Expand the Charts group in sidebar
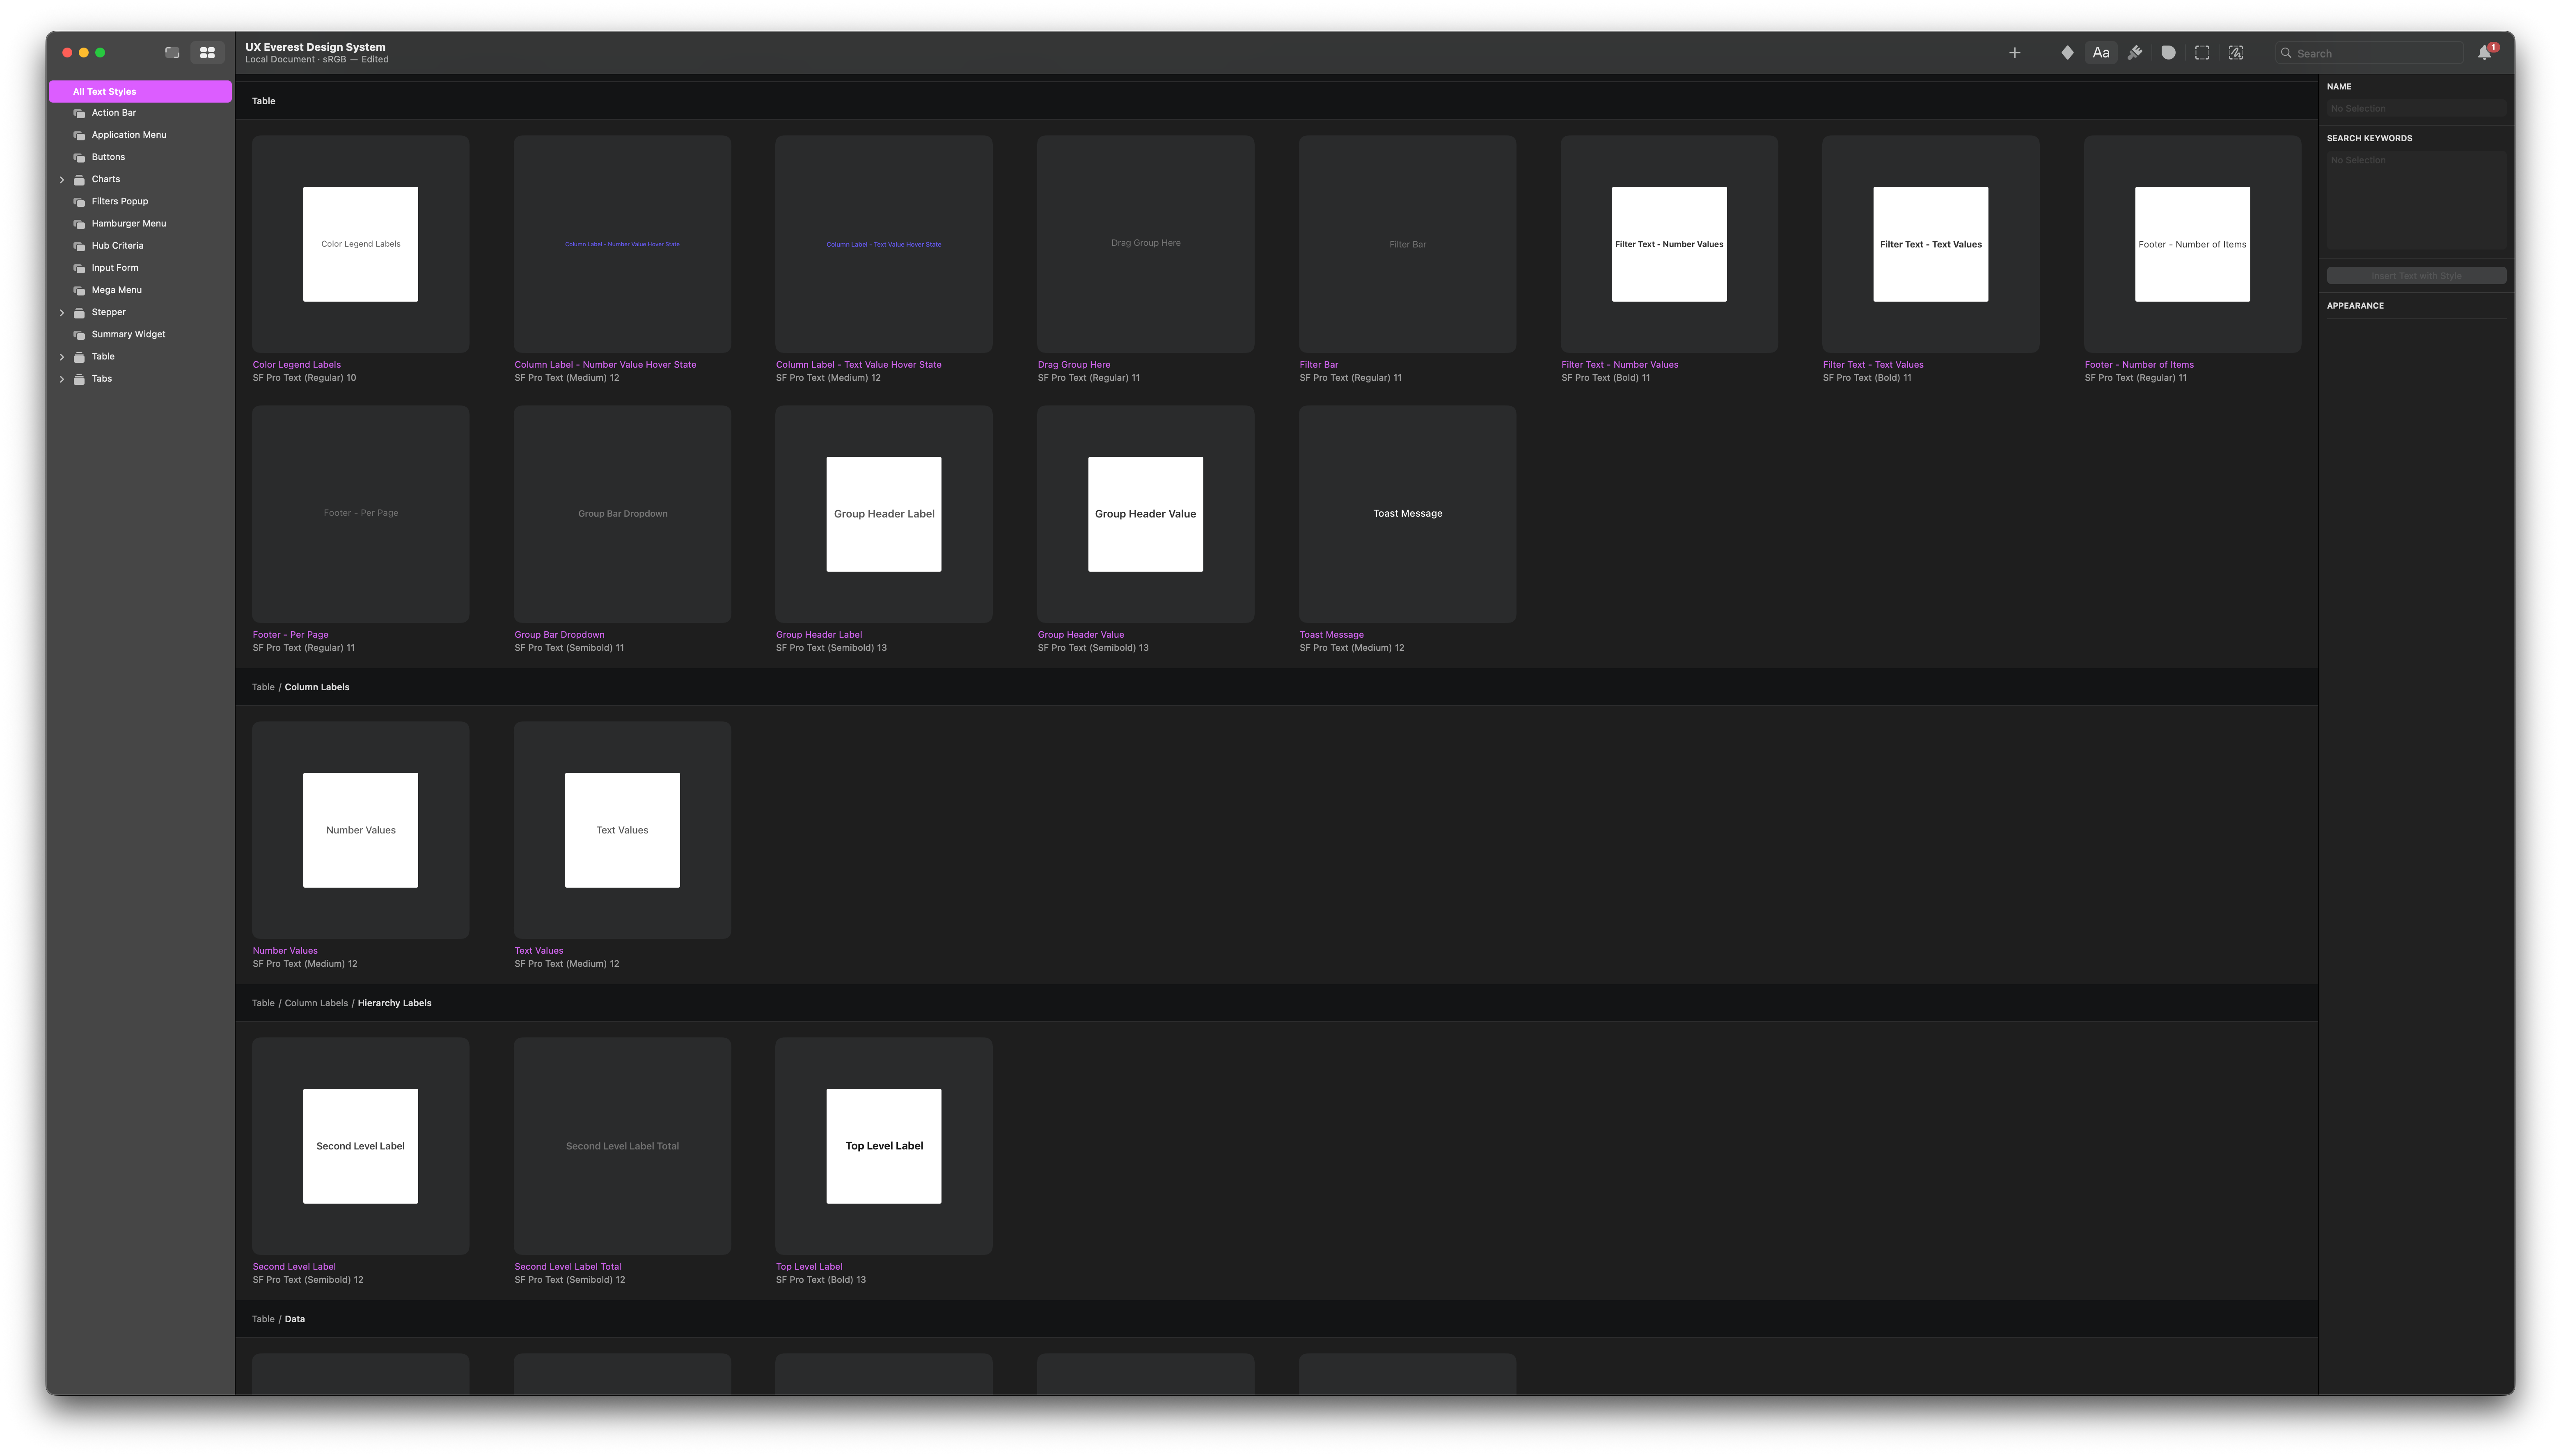Viewport: 2561px width, 1456px height. click(x=62, y=180)
